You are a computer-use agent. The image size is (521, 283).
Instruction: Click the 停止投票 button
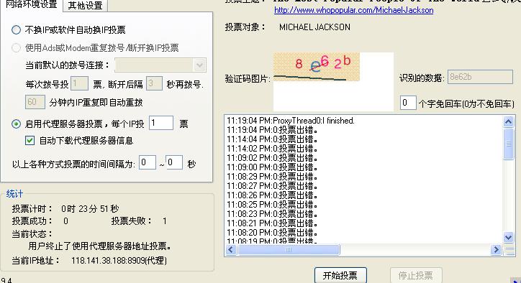(x=416, y=275)
